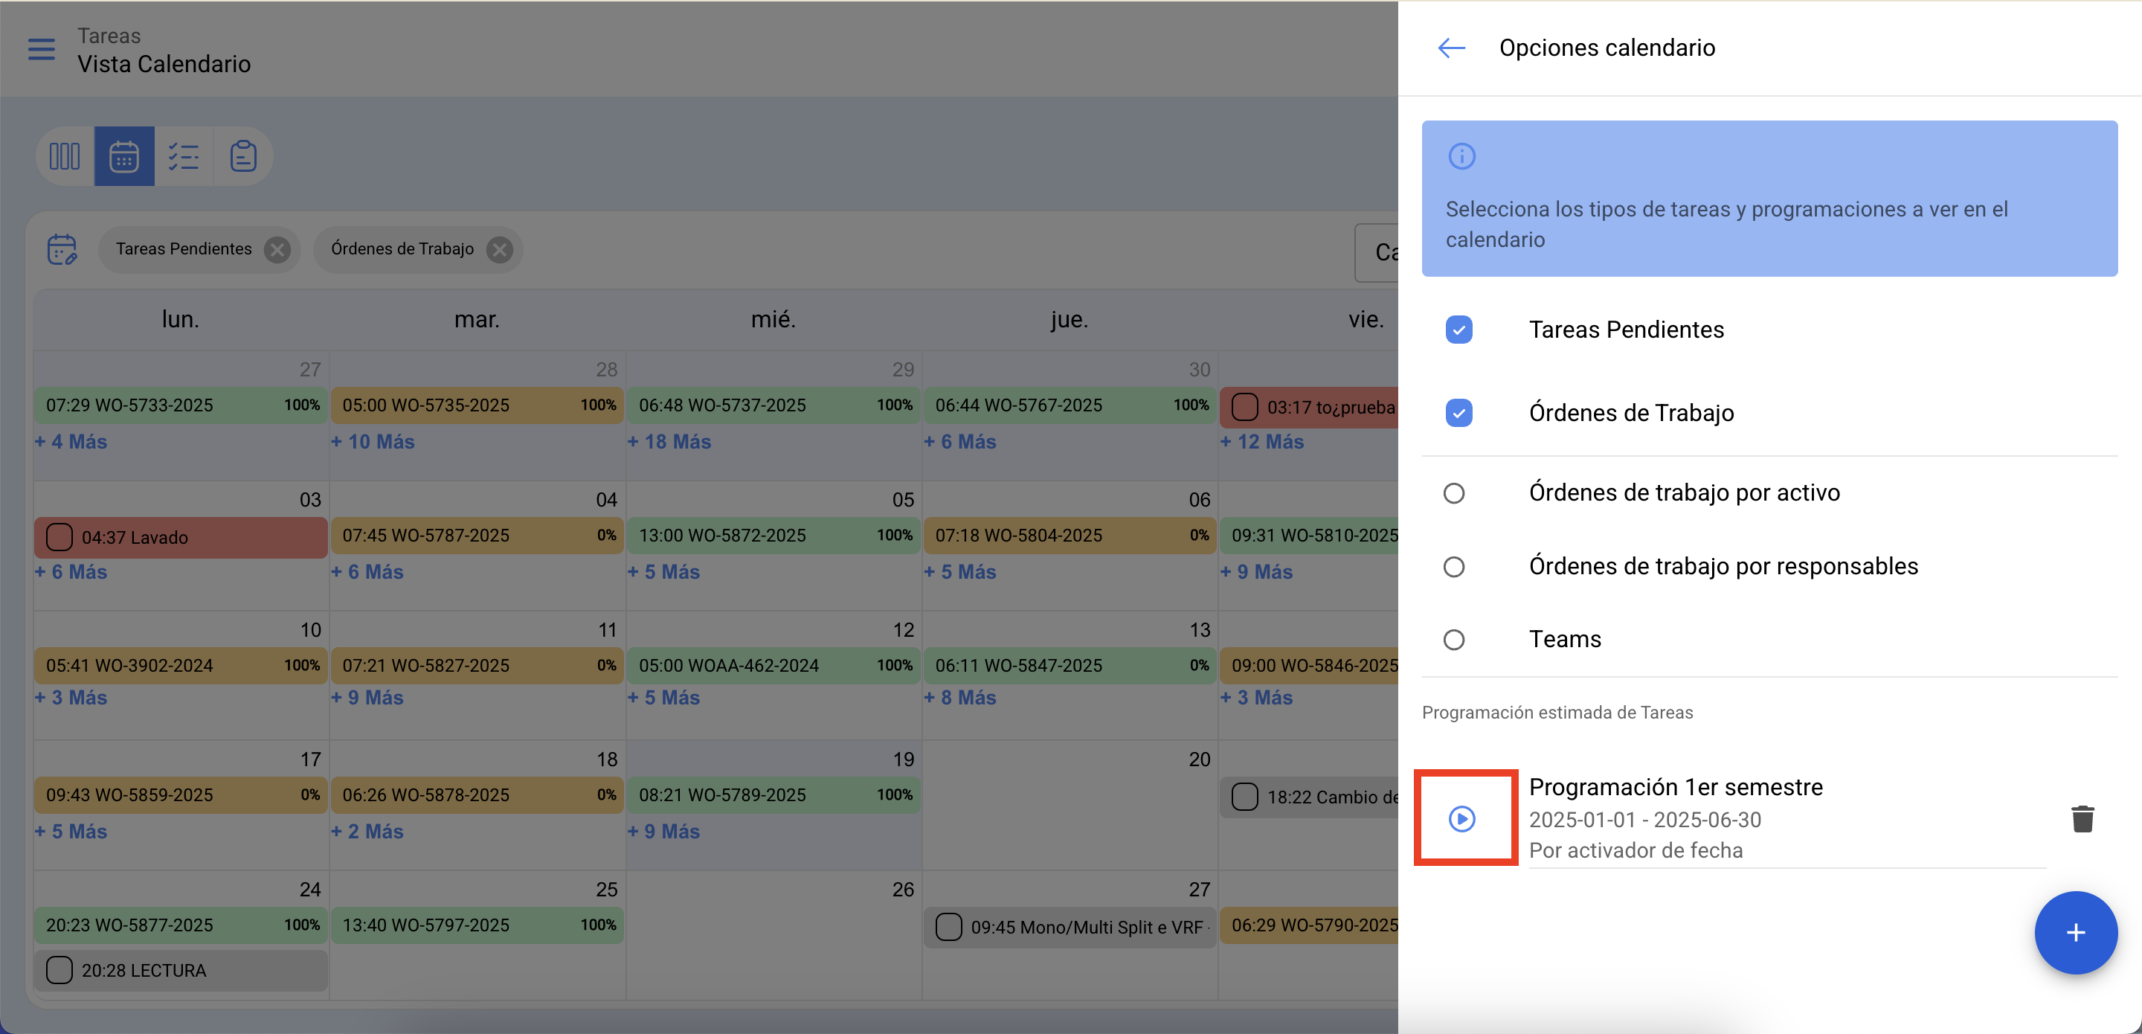Click the calendar edit options icon
Image resolution: width=2142 pixels, height=1034 pixels.
tap(62, 248)
